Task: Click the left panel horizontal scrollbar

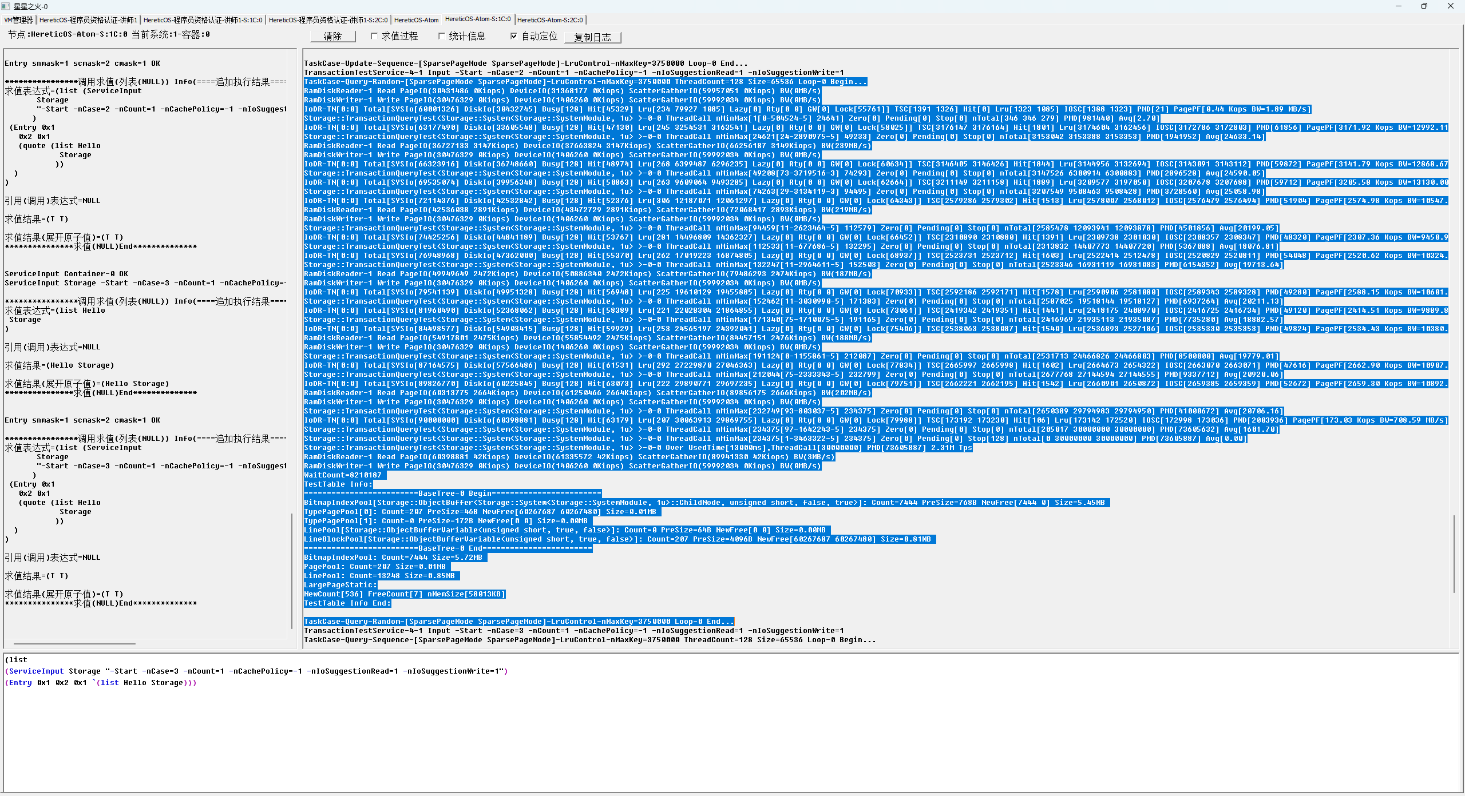Action: [x=74, y=644]
